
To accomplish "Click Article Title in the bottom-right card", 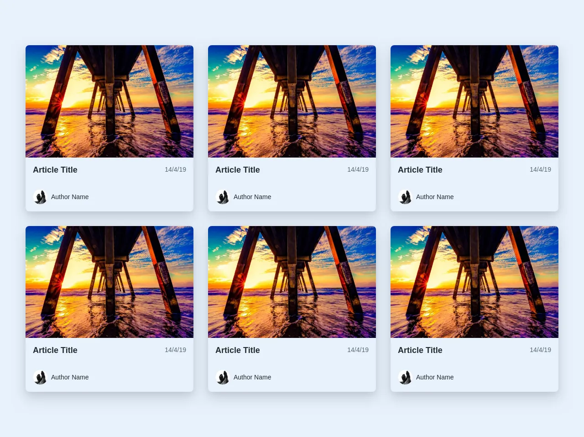I will 420,350.
